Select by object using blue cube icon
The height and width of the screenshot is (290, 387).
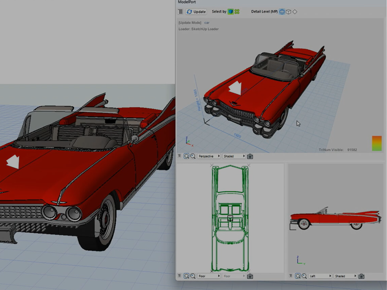(x=231, y=11)
